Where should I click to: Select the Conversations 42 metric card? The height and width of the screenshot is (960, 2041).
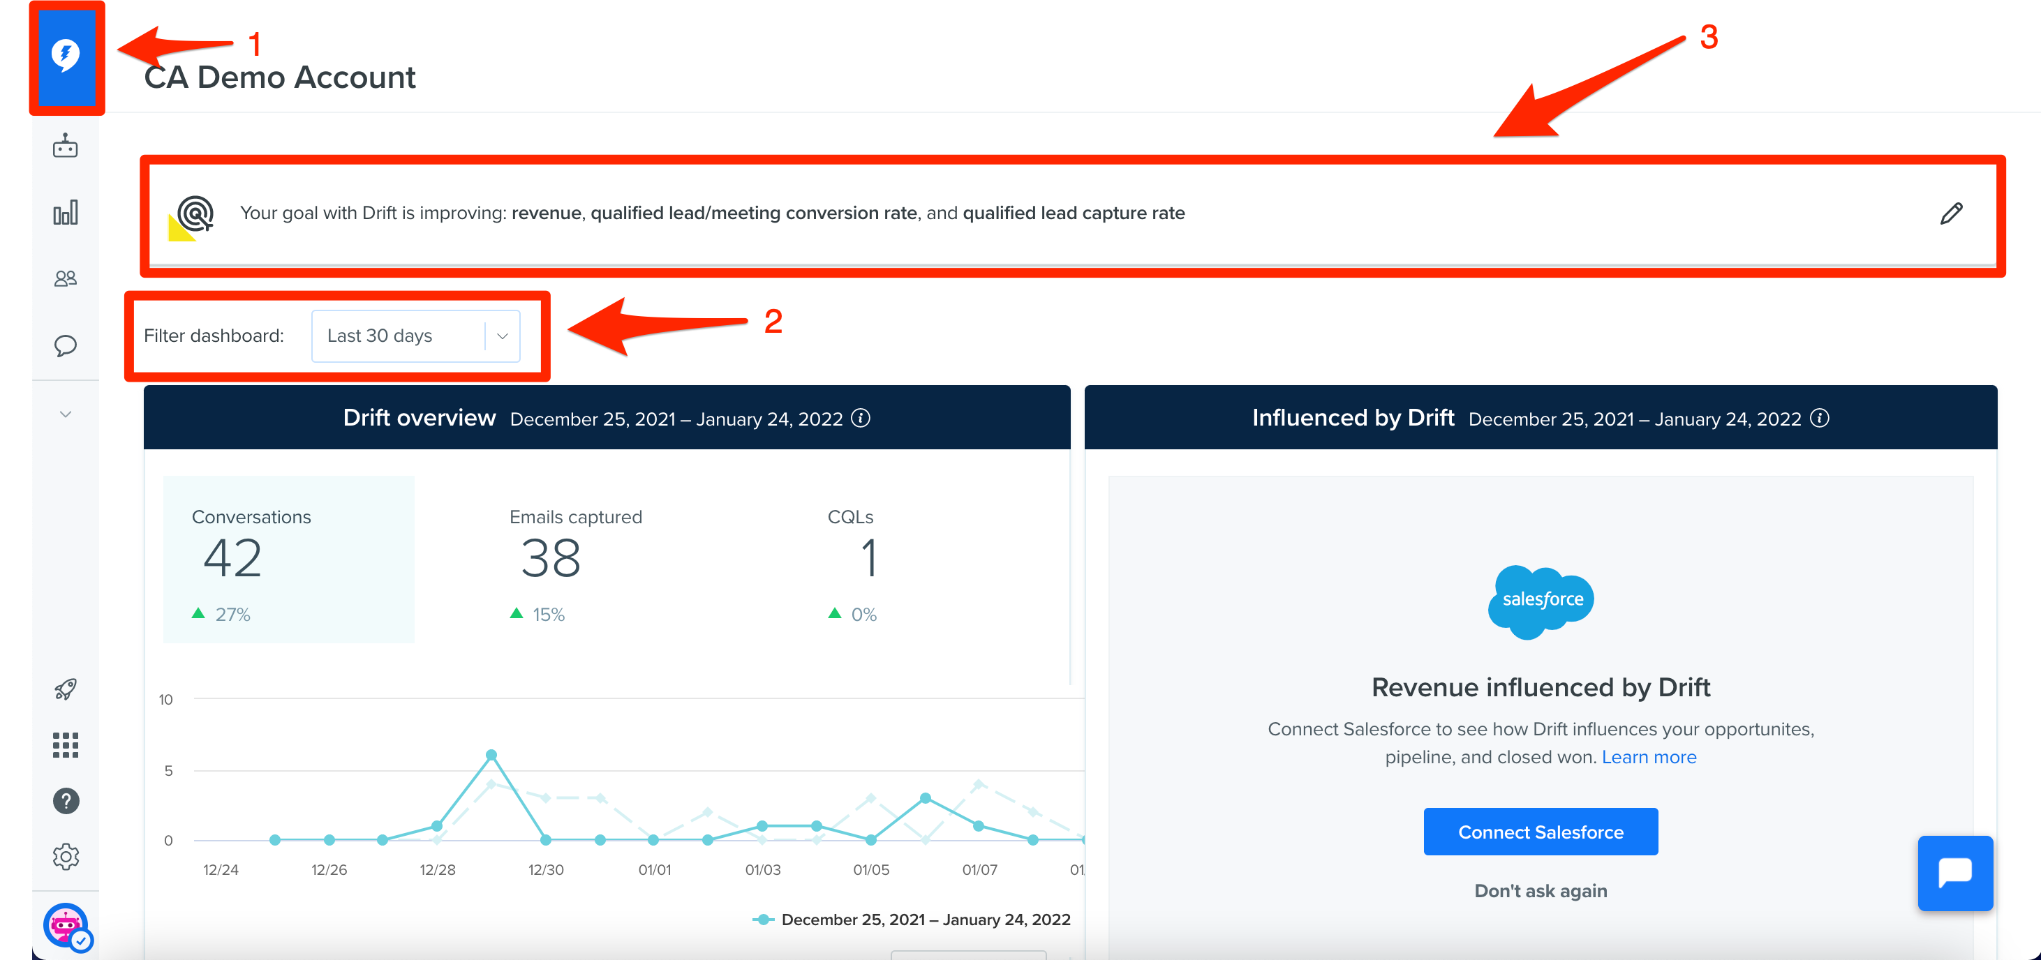tap(289, 560)
